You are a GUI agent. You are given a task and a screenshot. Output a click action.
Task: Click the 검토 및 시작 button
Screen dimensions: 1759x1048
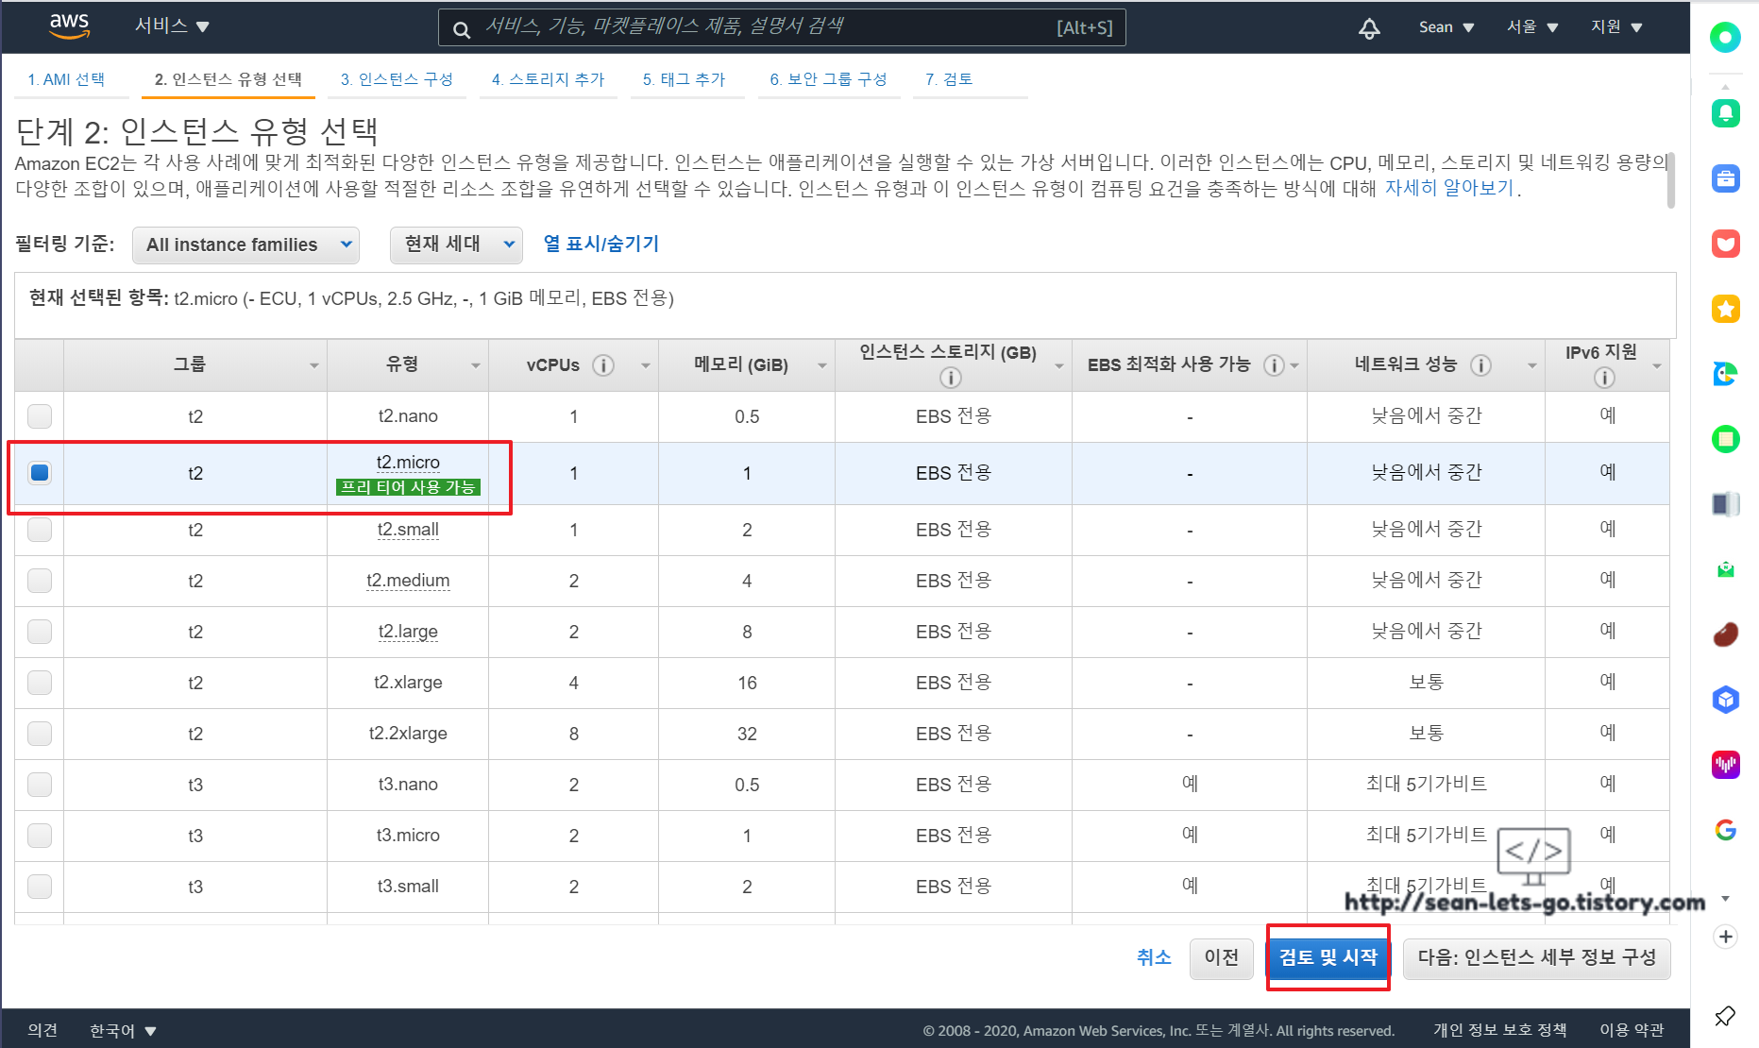(1328, 957)
